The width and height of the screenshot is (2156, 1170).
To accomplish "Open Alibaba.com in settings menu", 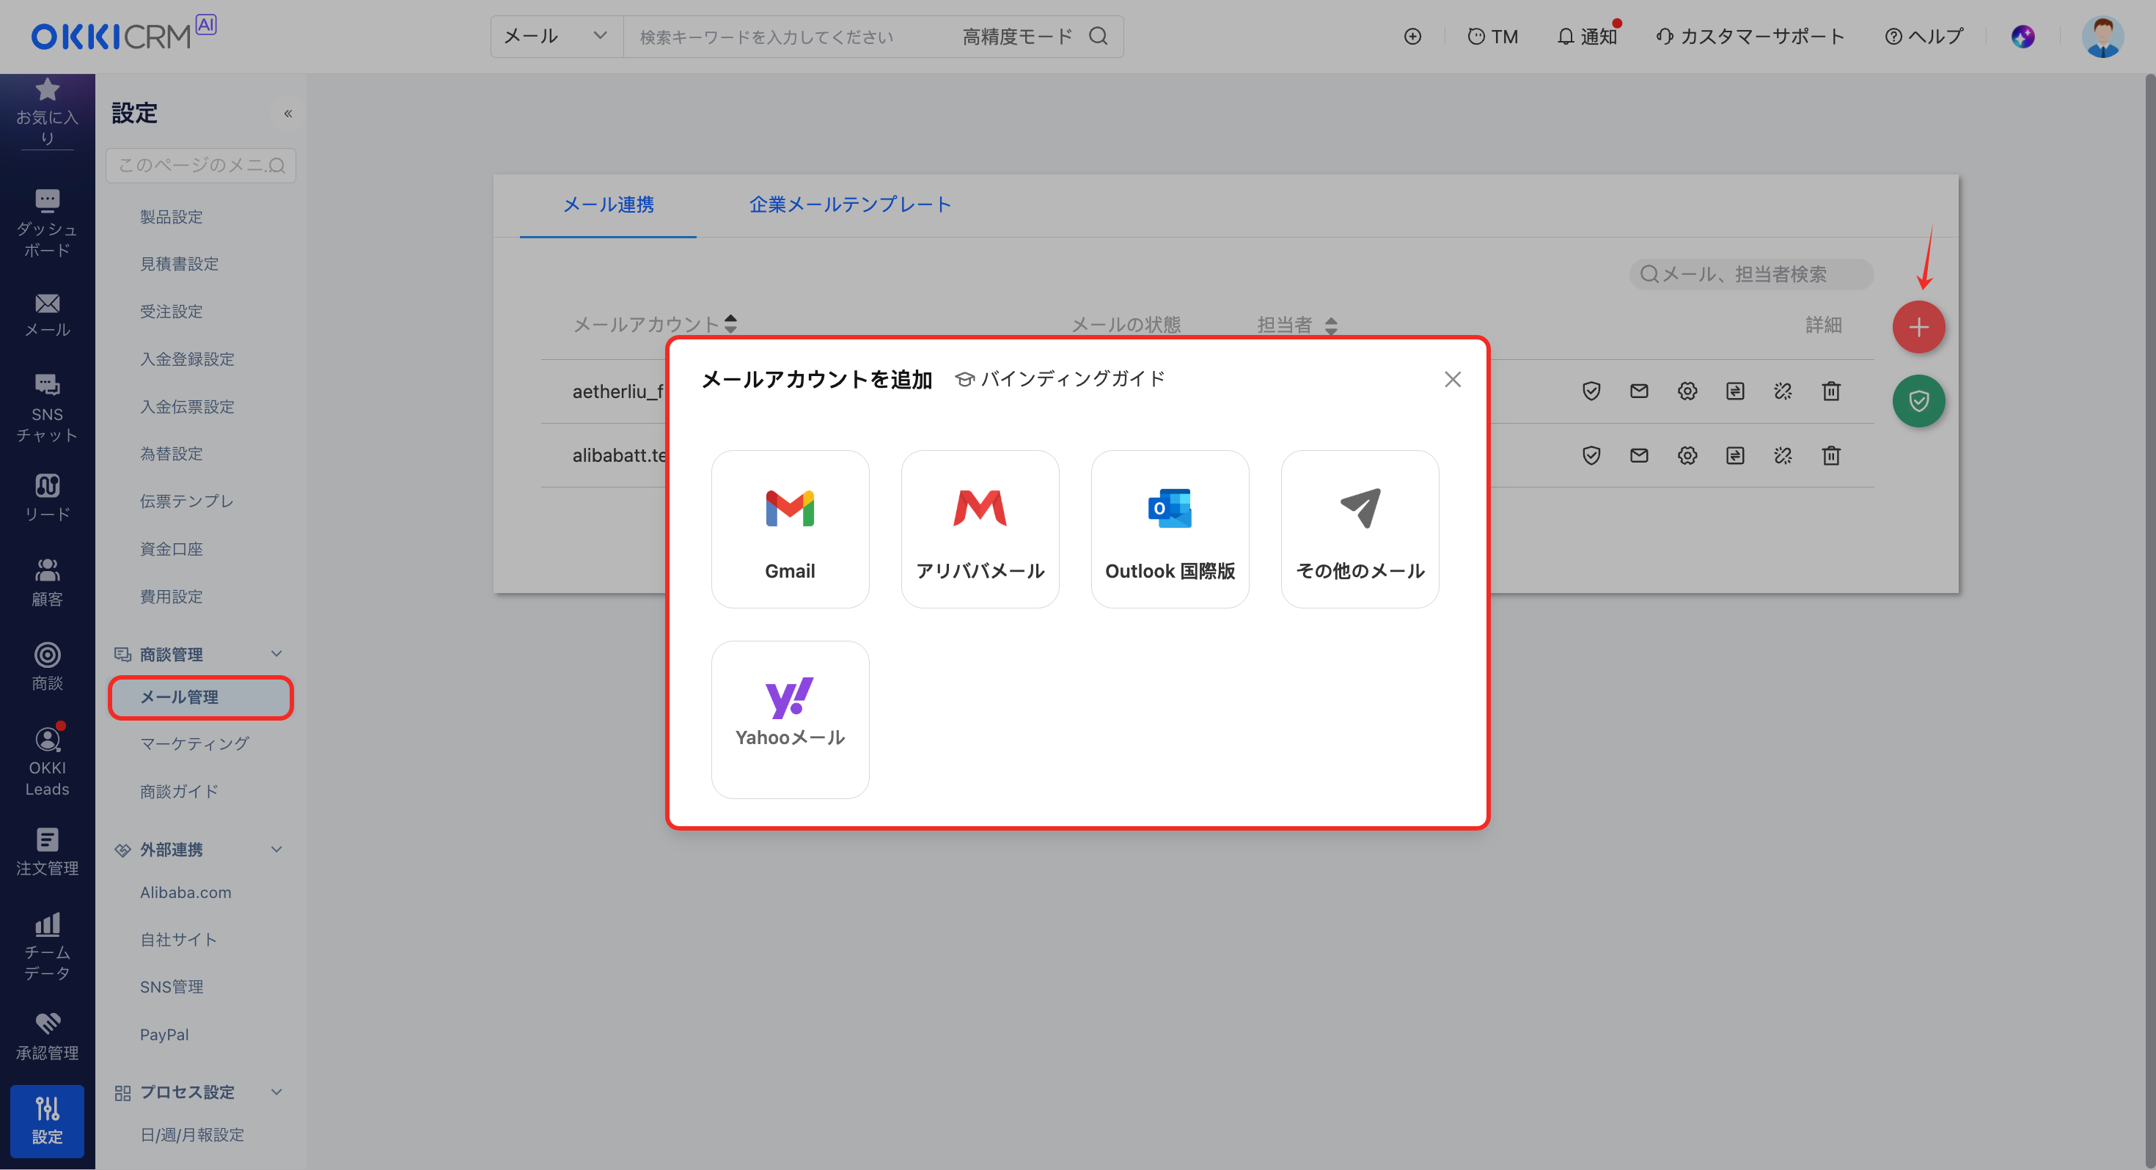I will point(185,892).
